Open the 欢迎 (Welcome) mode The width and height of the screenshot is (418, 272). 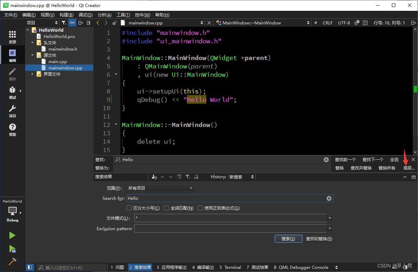(x=12, y=36)
